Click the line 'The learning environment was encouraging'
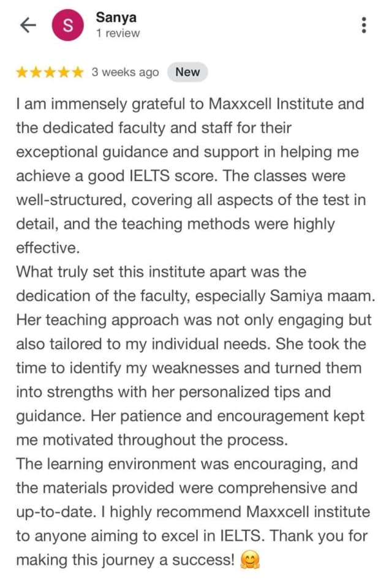 (x=187, y=464)
